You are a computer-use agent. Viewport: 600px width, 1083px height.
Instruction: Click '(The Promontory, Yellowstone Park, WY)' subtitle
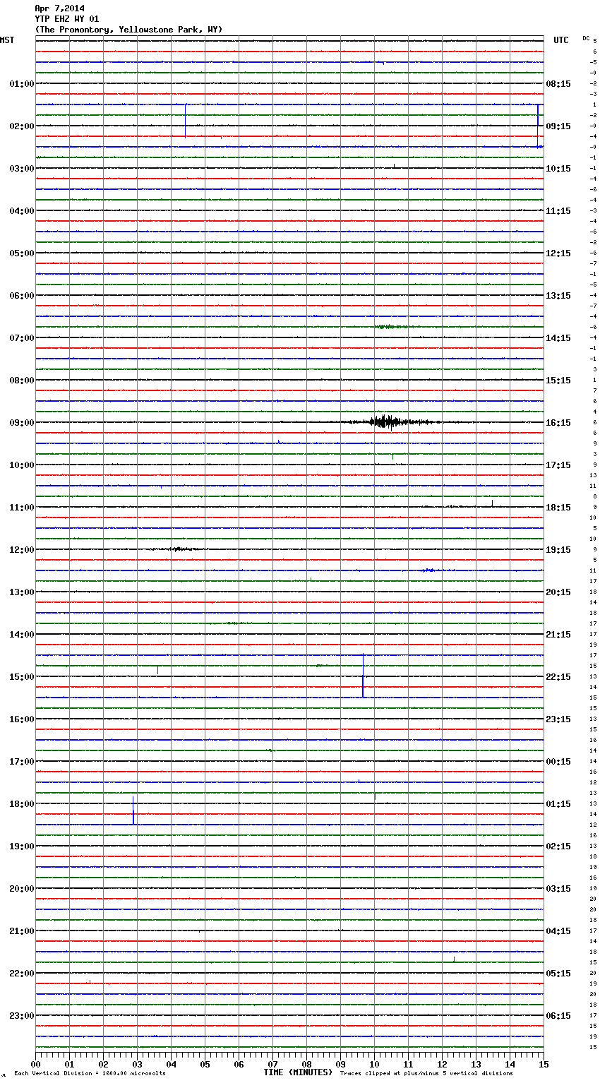pyautogui.click(x=128, y=30)
